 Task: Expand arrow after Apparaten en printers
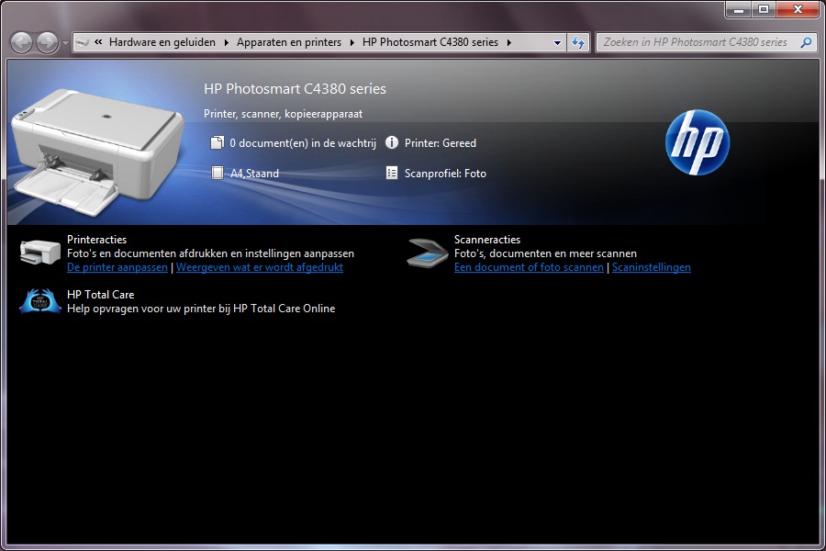352,42
